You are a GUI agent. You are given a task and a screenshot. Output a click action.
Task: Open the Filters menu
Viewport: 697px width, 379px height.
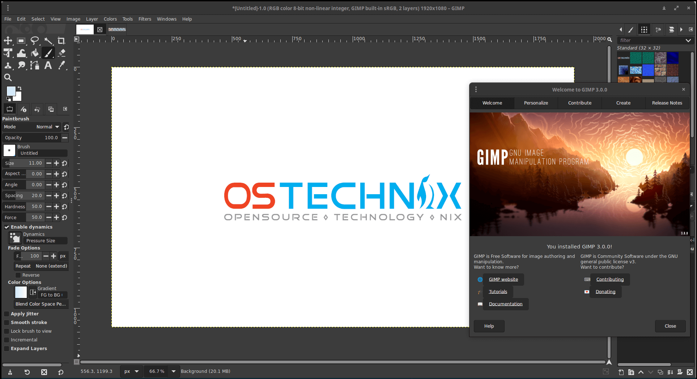coord(145,19)
